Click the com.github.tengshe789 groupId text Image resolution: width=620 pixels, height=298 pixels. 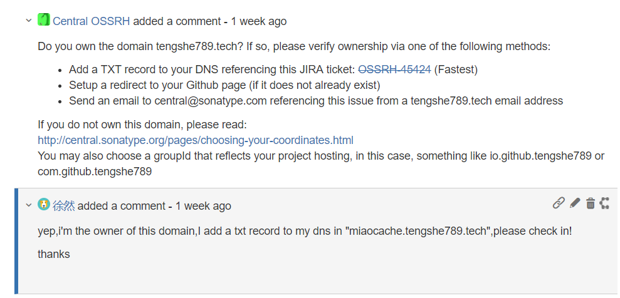click(x=95, y=171)
